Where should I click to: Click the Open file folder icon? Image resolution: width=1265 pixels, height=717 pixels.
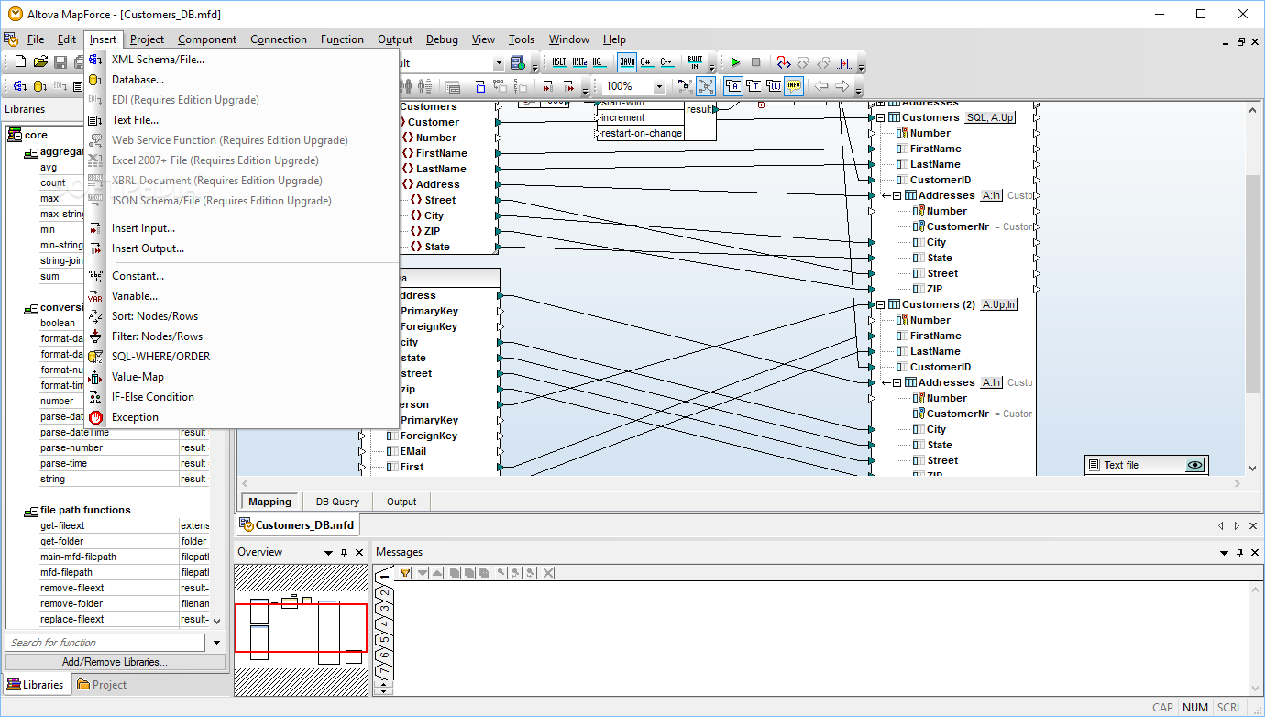(40, 61)
